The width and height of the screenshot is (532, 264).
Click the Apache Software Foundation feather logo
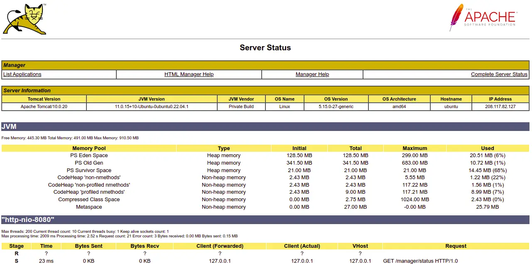[x=483, y=17]
